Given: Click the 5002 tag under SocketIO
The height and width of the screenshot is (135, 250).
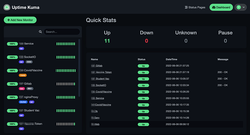Looking at the screenshot, I should click(x=29, y=62).
